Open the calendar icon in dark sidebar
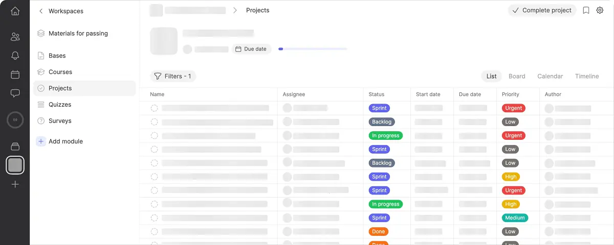Viewport: 614px width, 245px height. (15, 75)
